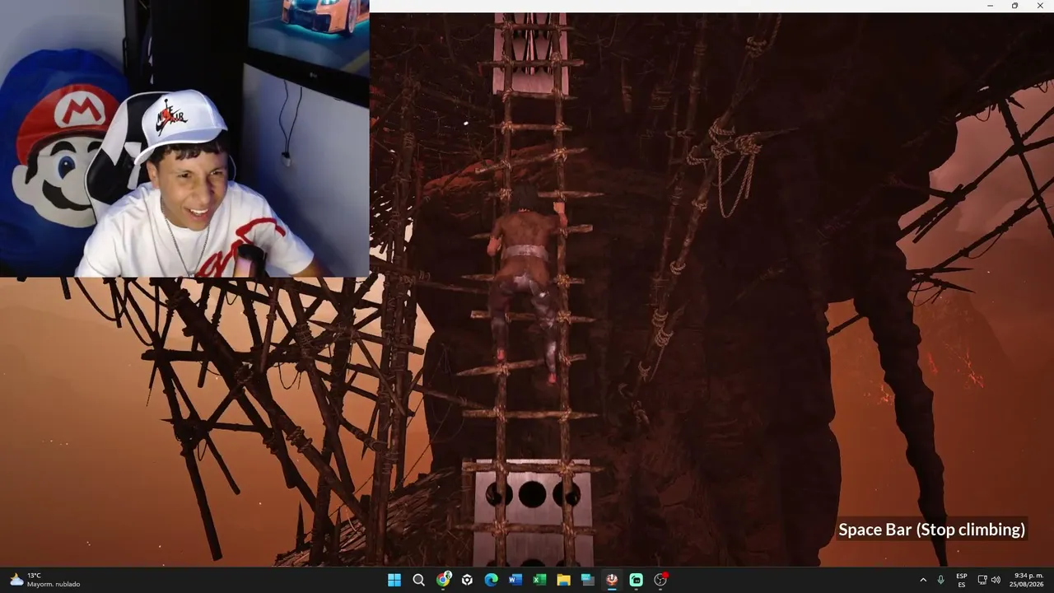The width and height of the screenshot is (1054, 593).
Task: Switch the ESP ES input language
Action: (x=962, y=580)
